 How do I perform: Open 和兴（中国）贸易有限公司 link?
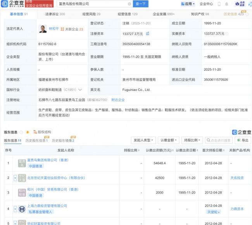point(53,189)
